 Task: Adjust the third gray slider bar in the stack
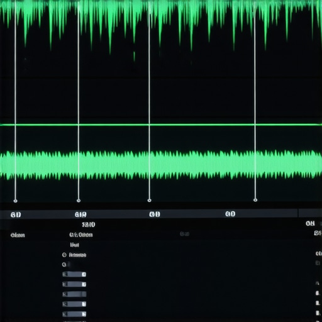[74, 294]
